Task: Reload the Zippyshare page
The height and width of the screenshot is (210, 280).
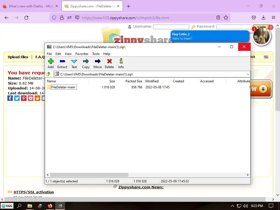Action: (x=26, y=18)
